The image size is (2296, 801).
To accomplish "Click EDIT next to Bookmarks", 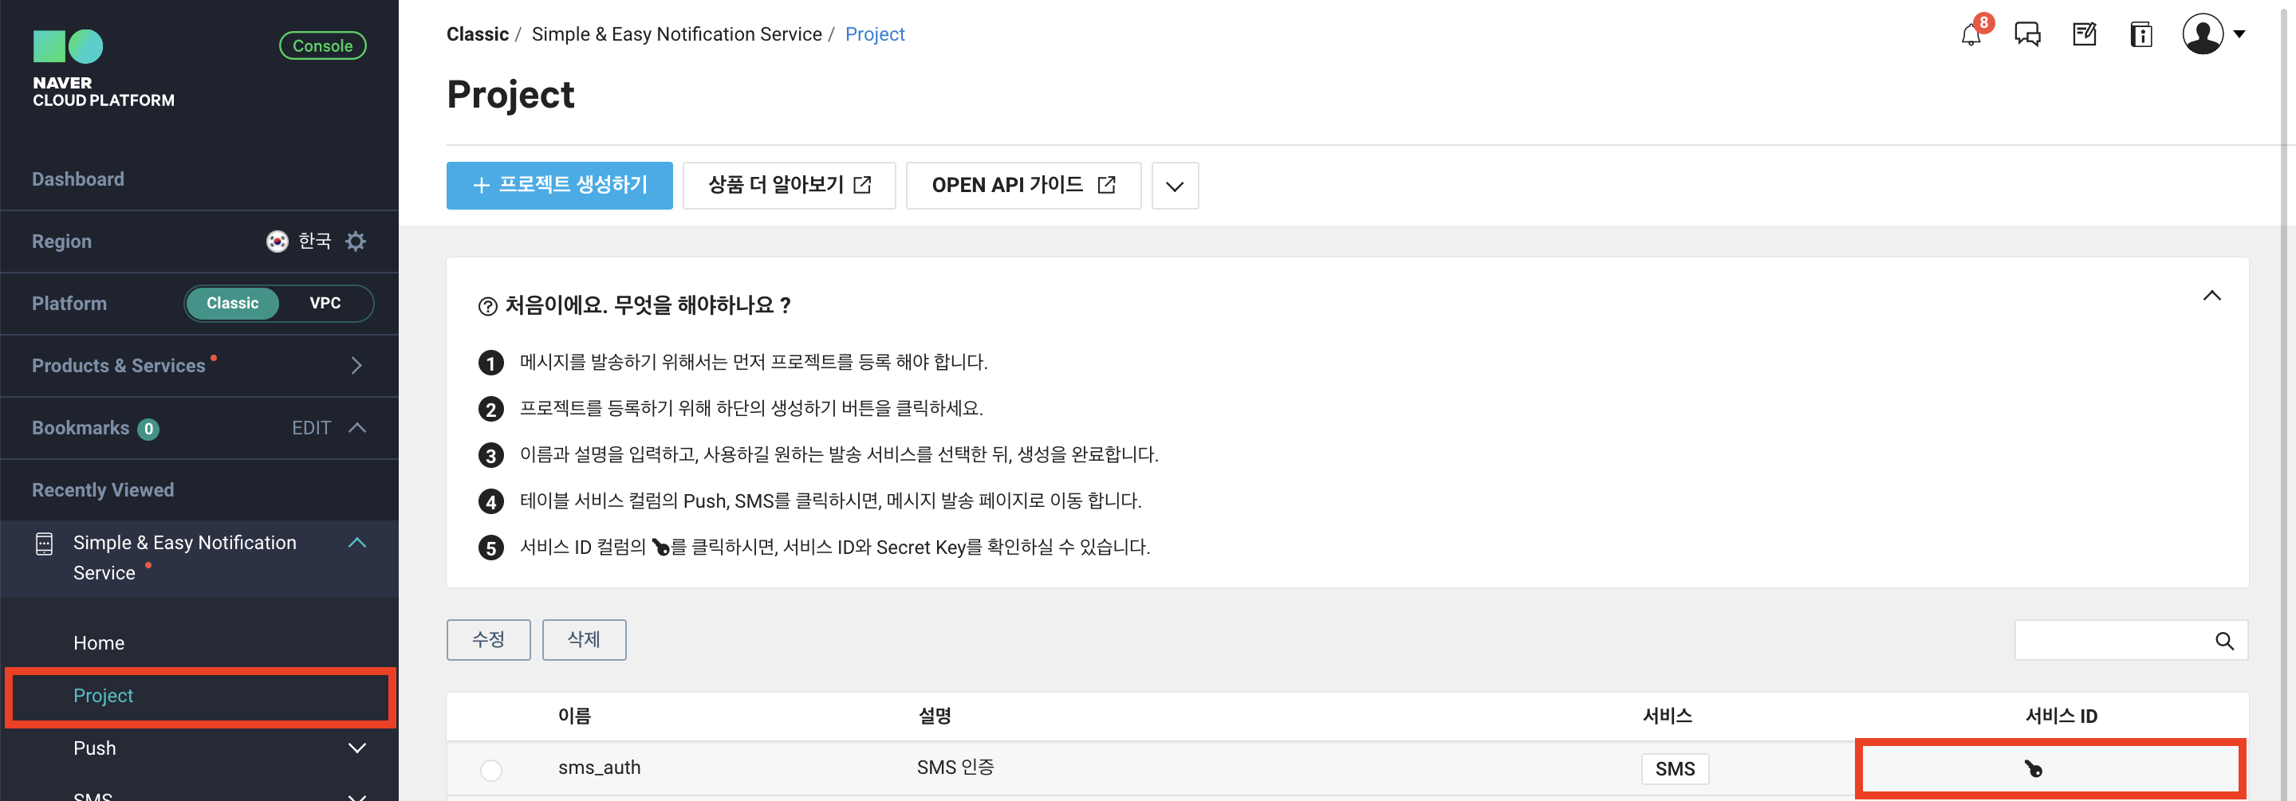I will (311, 429).
